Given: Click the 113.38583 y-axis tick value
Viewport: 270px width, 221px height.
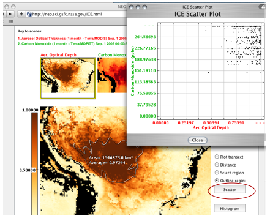Looking at the screenshot, I should pyautogui.click(x=145, y=82).
